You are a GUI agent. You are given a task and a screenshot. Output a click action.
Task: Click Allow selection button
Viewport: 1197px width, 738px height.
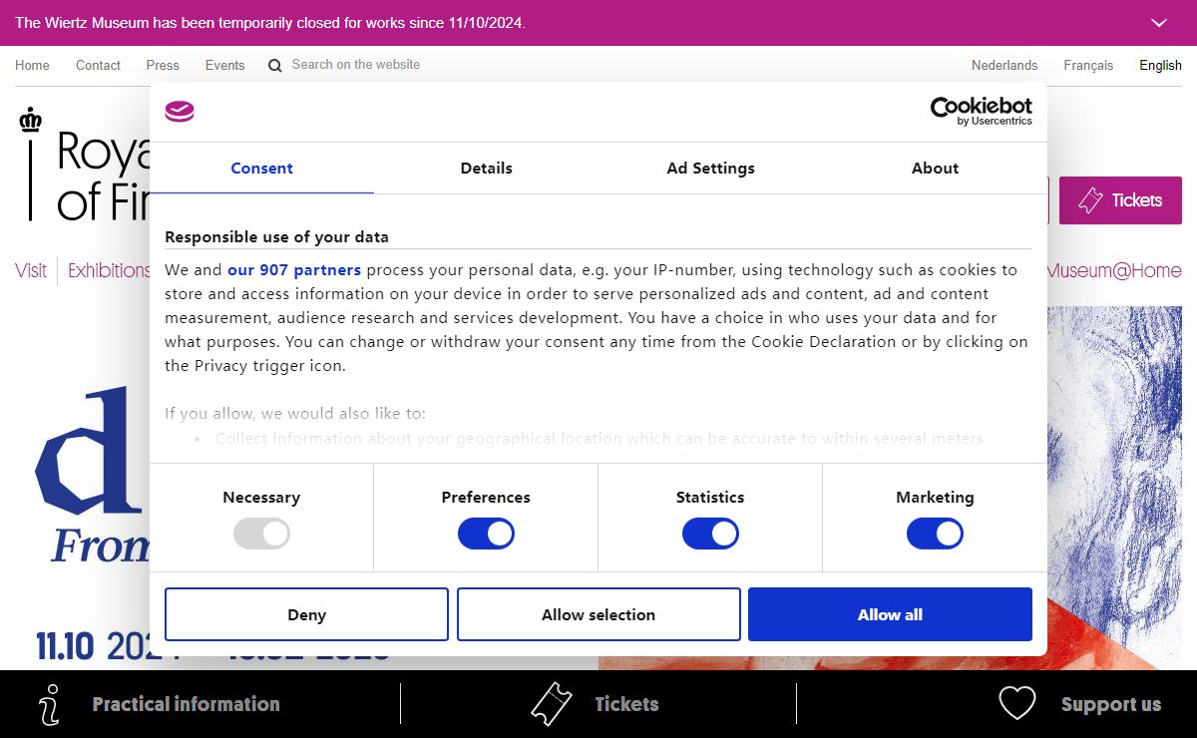(x=598, y=614)
